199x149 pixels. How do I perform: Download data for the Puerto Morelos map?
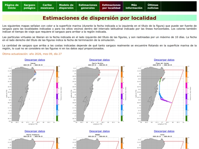click(99, 60)
